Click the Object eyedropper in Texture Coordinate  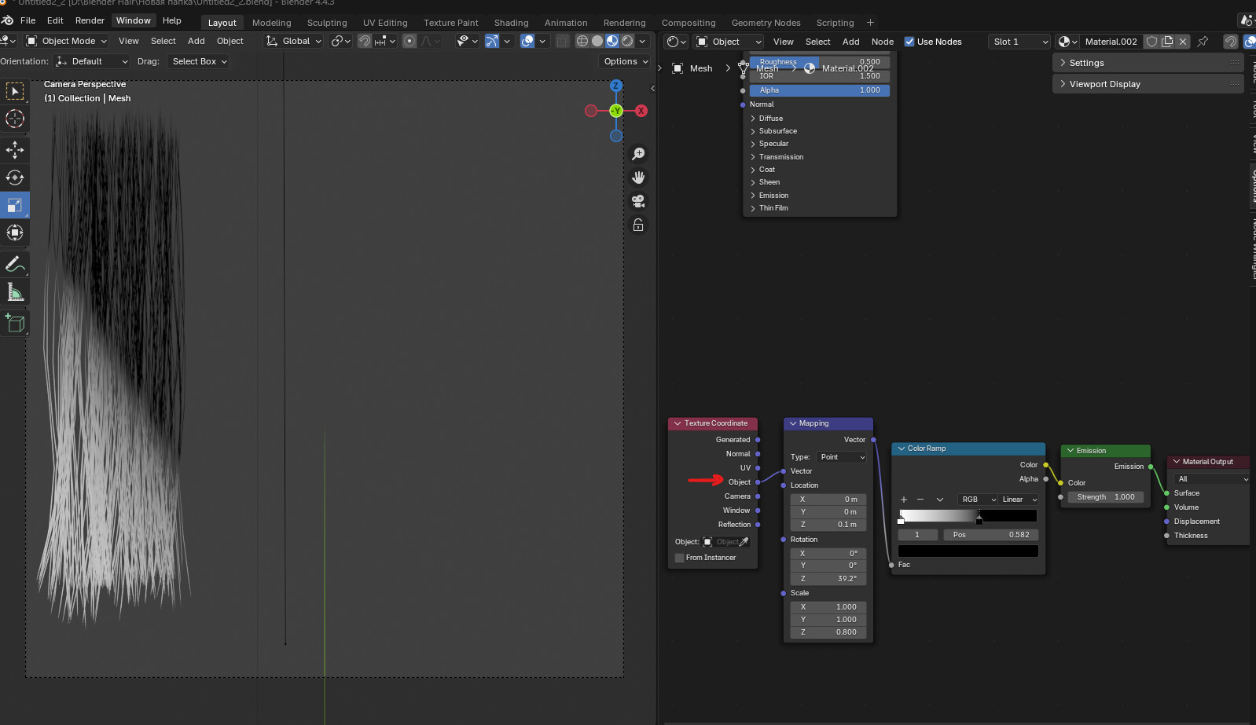click(744, 542)
